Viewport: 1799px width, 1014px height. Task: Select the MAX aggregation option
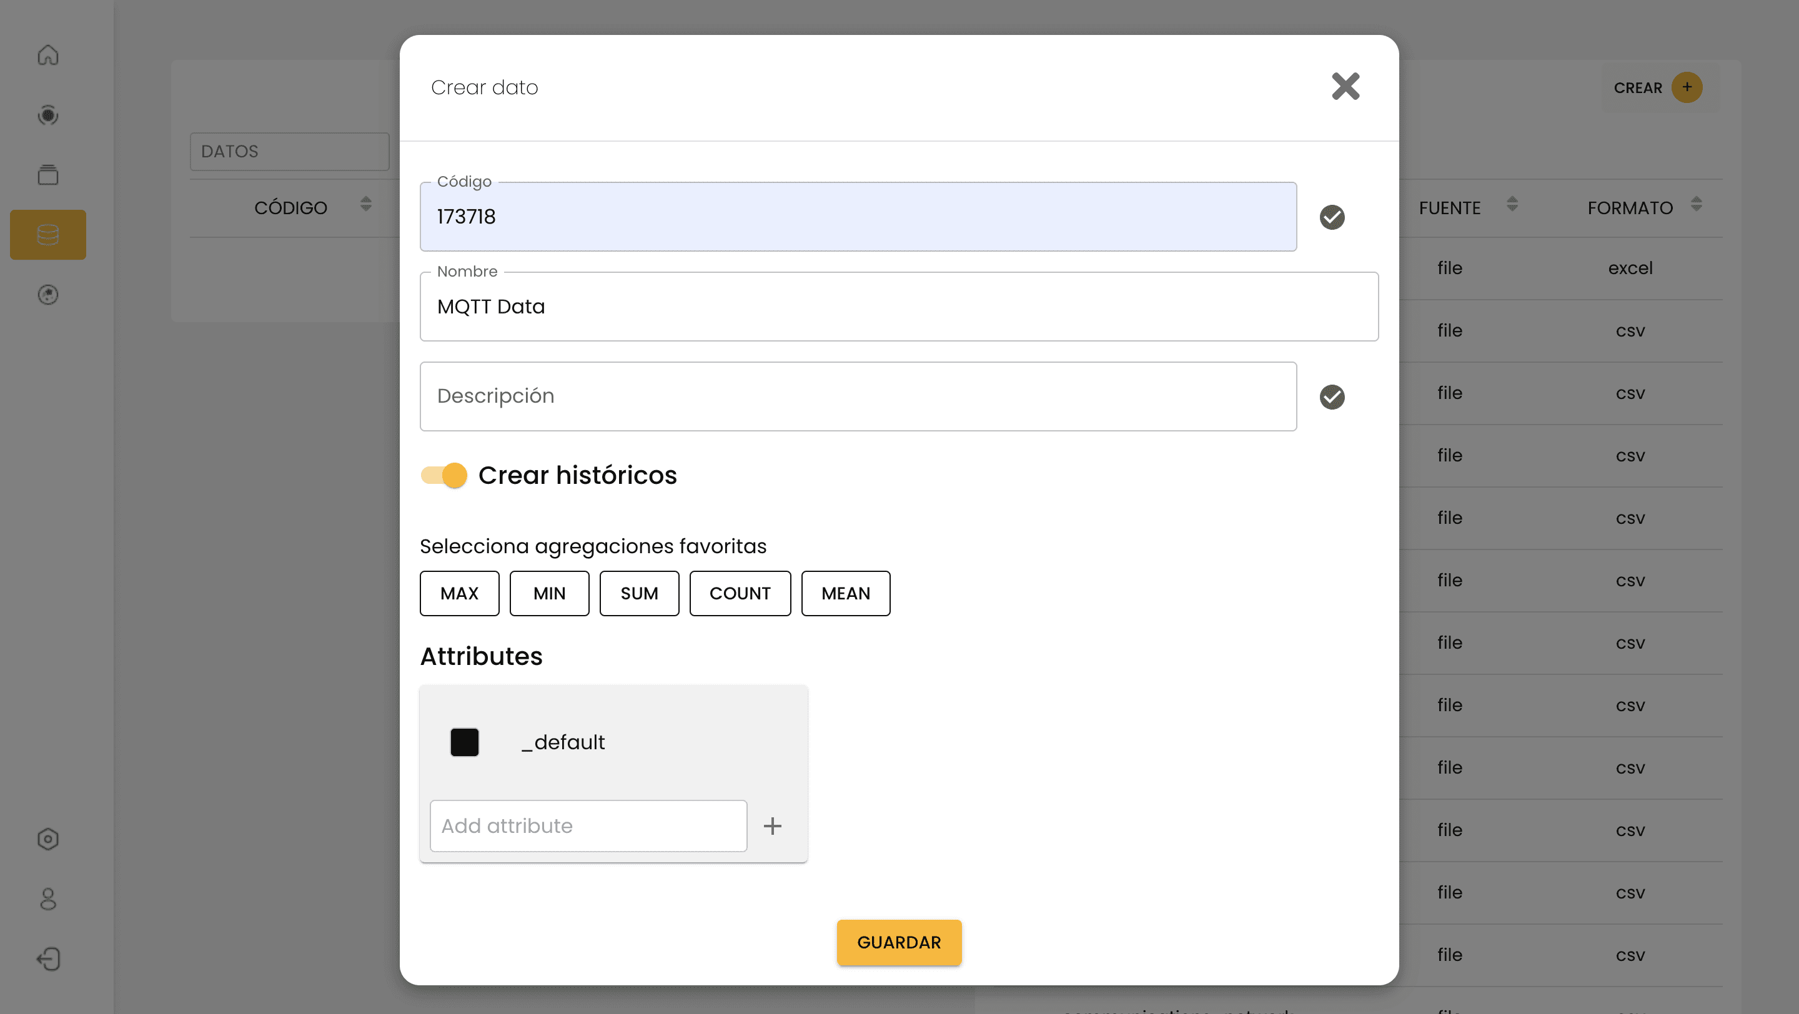(x=459, y=593)
